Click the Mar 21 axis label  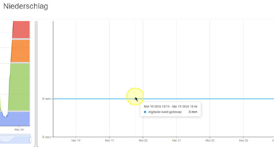click(x=176, y=140)
